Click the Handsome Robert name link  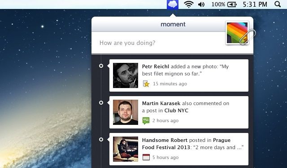(165, 140)
